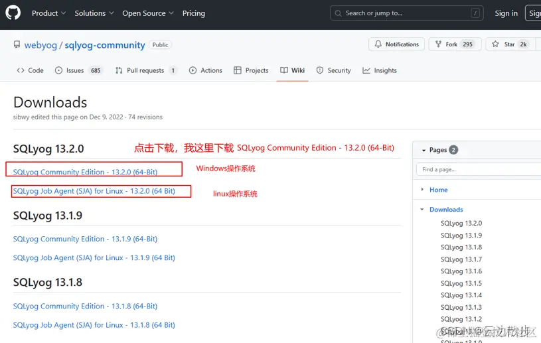Open the sqlyog-community repository link

105,45
